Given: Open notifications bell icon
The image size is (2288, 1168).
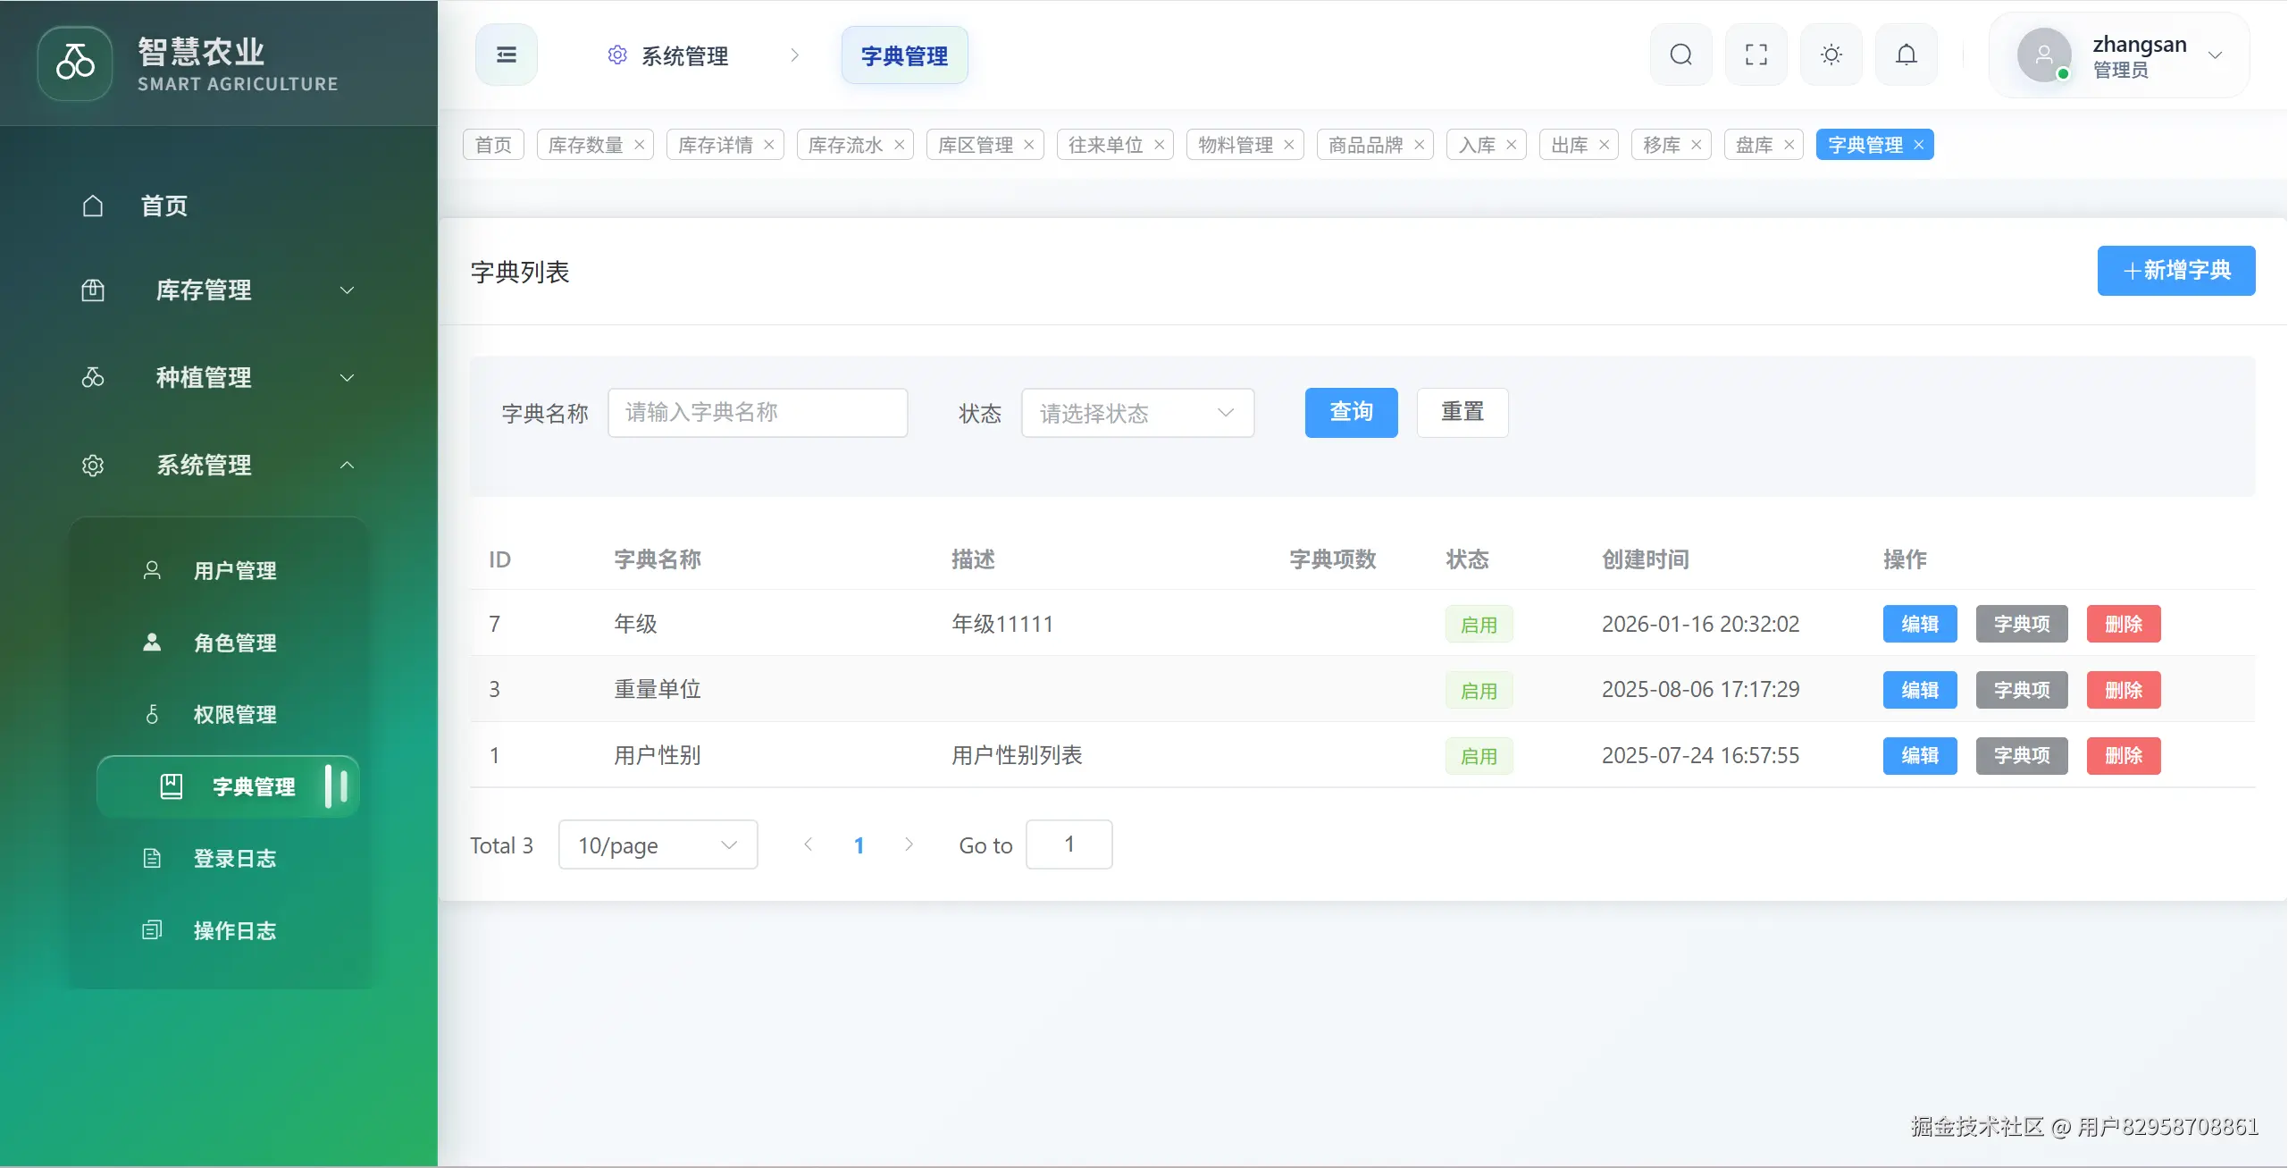Looking at the screenshot, I should (1906, 55).
